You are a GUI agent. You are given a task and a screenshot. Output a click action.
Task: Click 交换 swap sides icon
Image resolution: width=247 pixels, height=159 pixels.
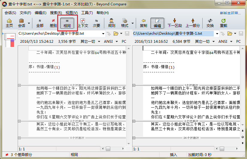210,23
